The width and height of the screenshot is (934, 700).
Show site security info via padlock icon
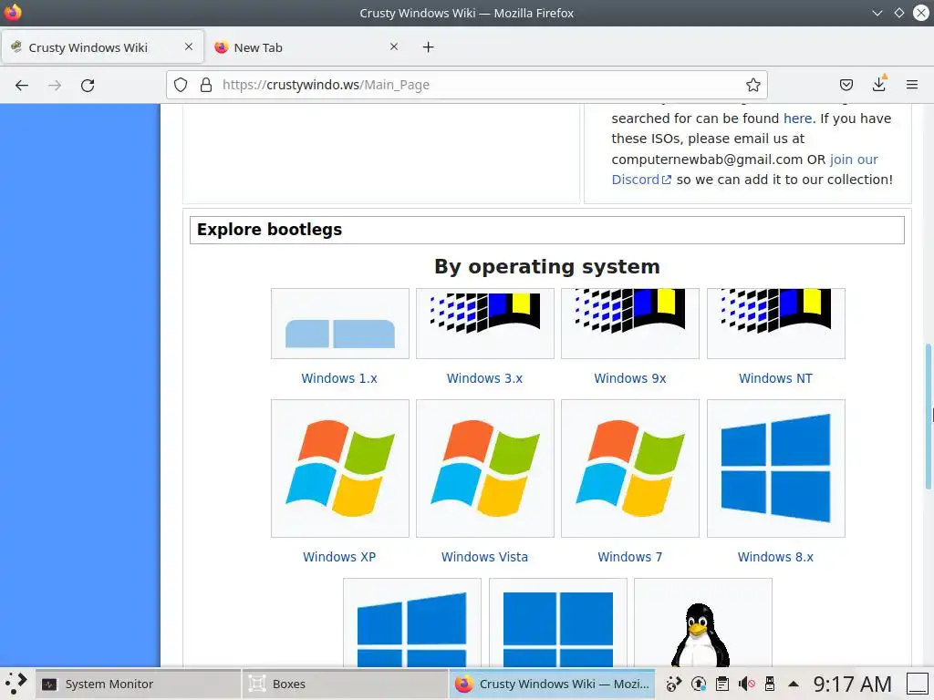click(x=206, y=85)
